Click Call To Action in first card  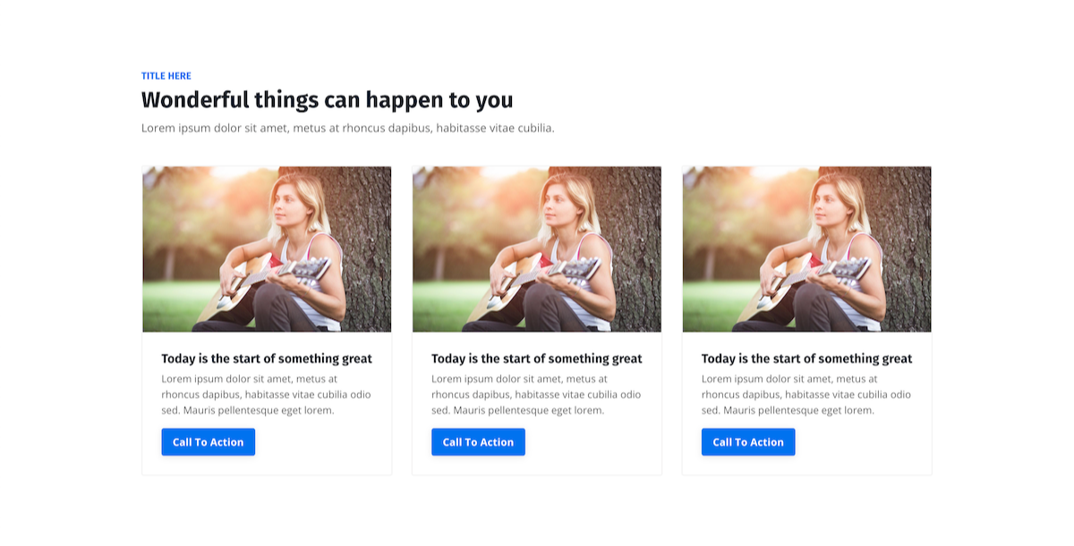208,442
